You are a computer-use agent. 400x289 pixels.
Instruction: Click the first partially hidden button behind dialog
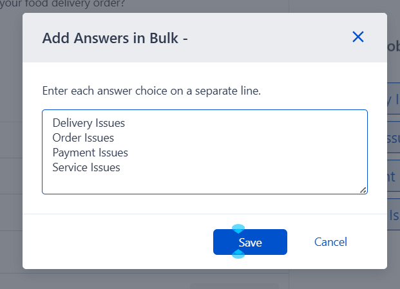point(394,99)
